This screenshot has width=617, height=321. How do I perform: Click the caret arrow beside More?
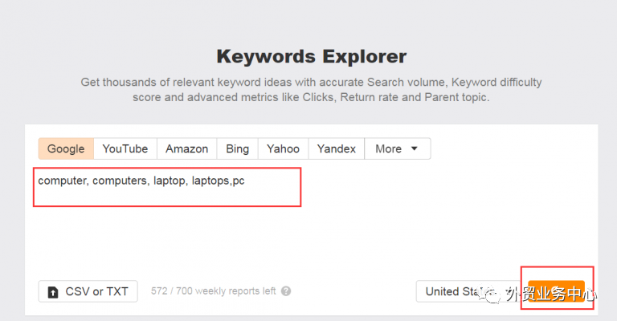point(414,148)
